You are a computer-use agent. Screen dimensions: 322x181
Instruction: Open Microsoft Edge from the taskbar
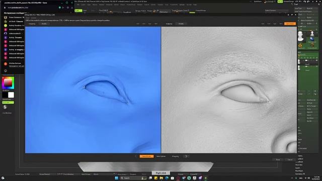click(167, 178)
